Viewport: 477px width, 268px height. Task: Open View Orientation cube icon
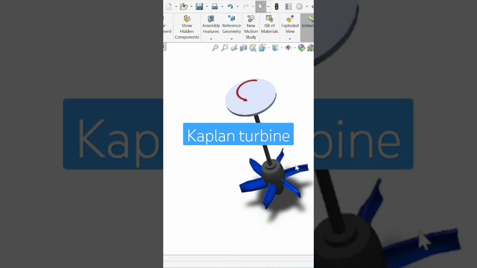coord(262,48)
